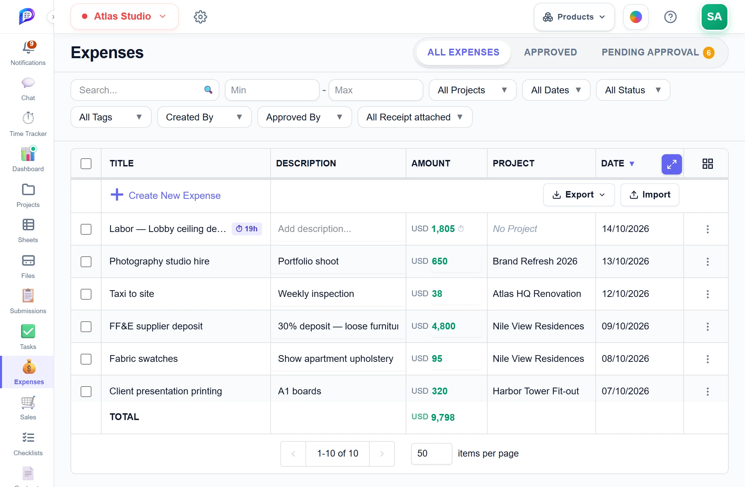Screen dimensions: 745x487
Task: Open the All Tags dropdown
Action: pyautogui.click(x=111, y=117)
